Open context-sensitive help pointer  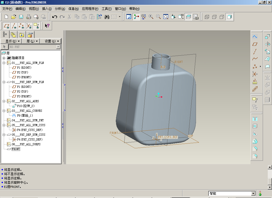tap(47, 26)
